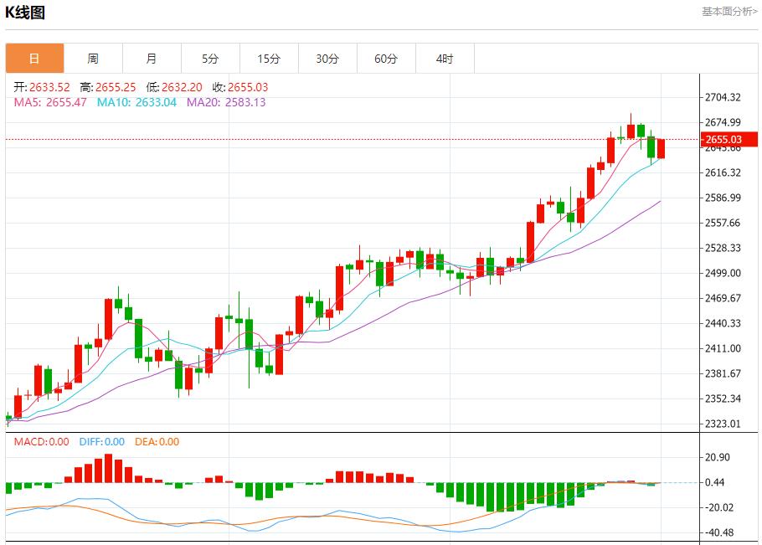
Task: Switch to the 4时 four-hour tab
Action: click(445, 59)
